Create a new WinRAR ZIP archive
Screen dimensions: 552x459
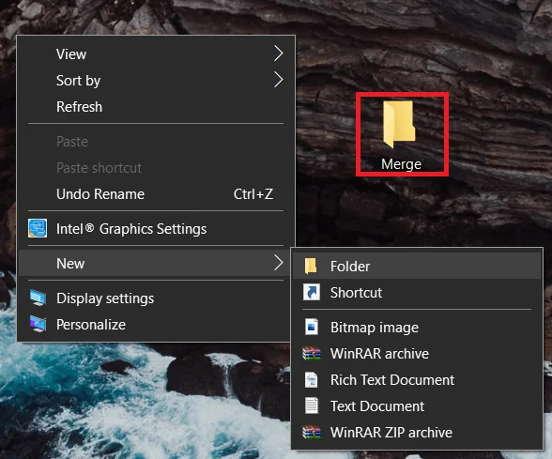pyautogui.click(x=417, y=432)
